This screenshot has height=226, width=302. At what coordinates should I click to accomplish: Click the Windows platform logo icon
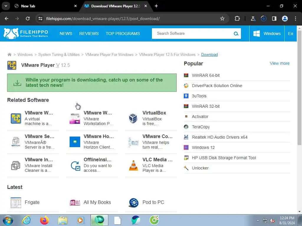pos(257,34)
